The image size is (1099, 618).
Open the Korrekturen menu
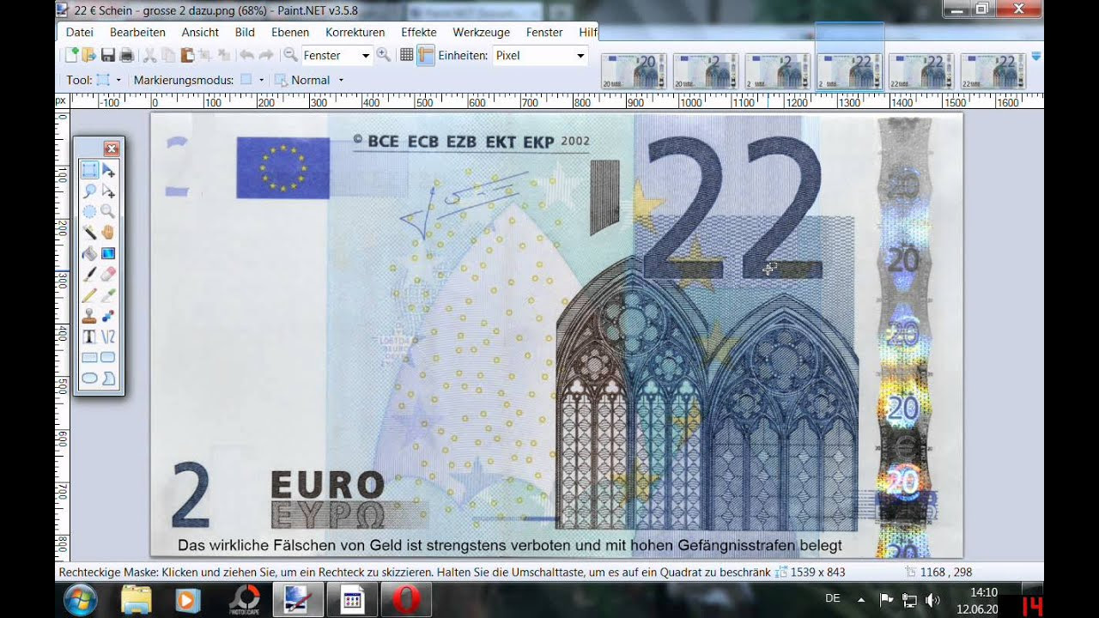pos(355,32)
